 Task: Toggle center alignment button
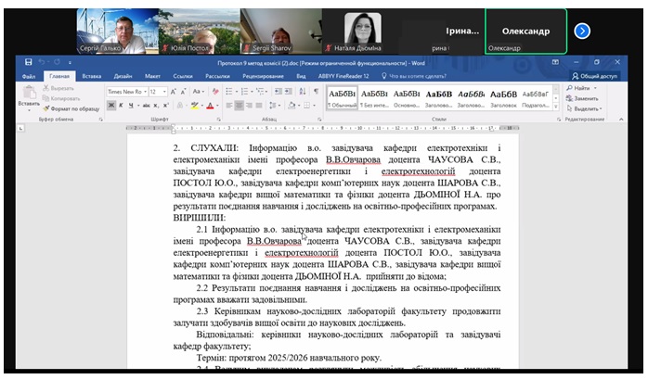click(x=239, y=106)
